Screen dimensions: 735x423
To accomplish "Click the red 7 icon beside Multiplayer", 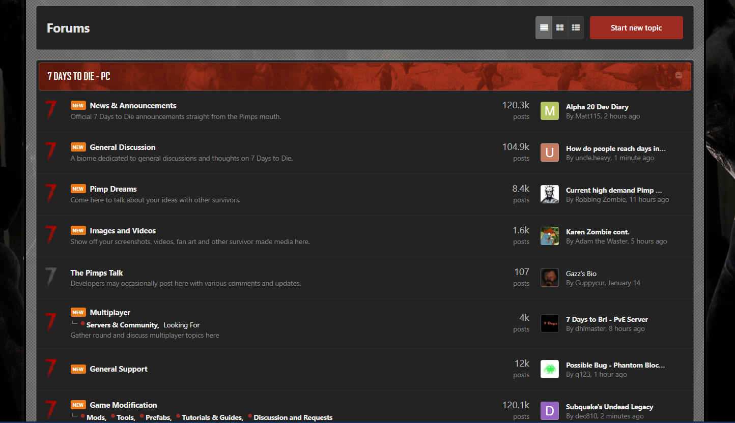I will click(50, 322).
